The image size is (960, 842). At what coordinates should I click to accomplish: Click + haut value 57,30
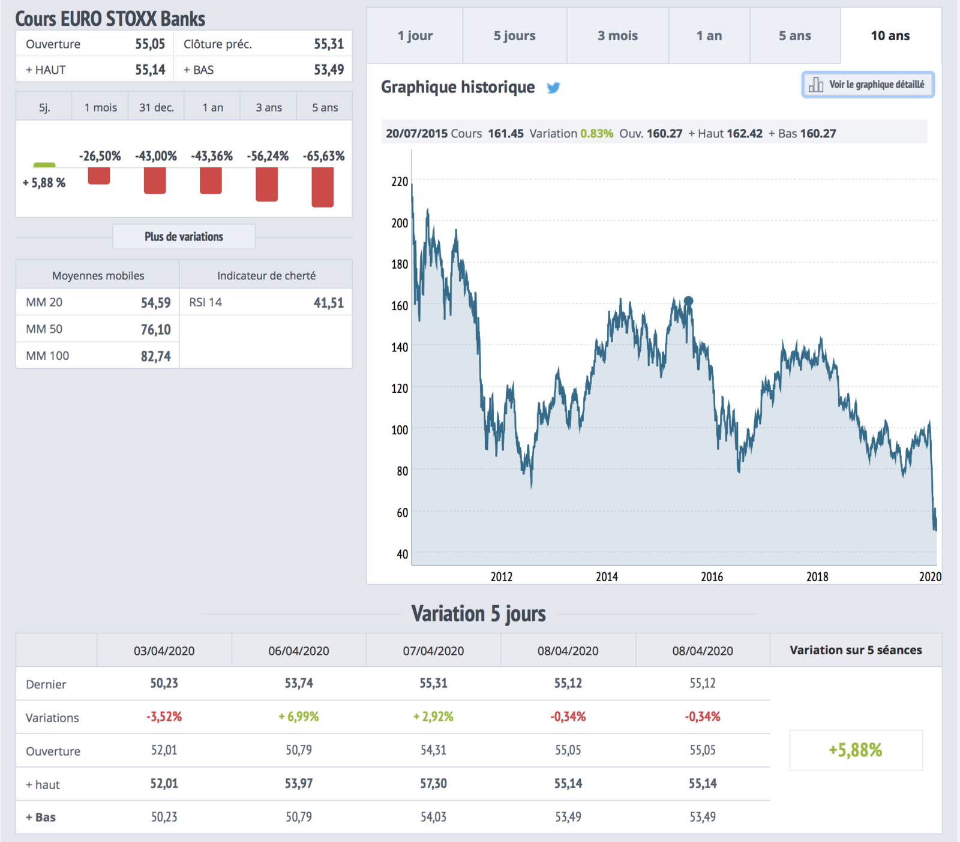click(433, 783)
